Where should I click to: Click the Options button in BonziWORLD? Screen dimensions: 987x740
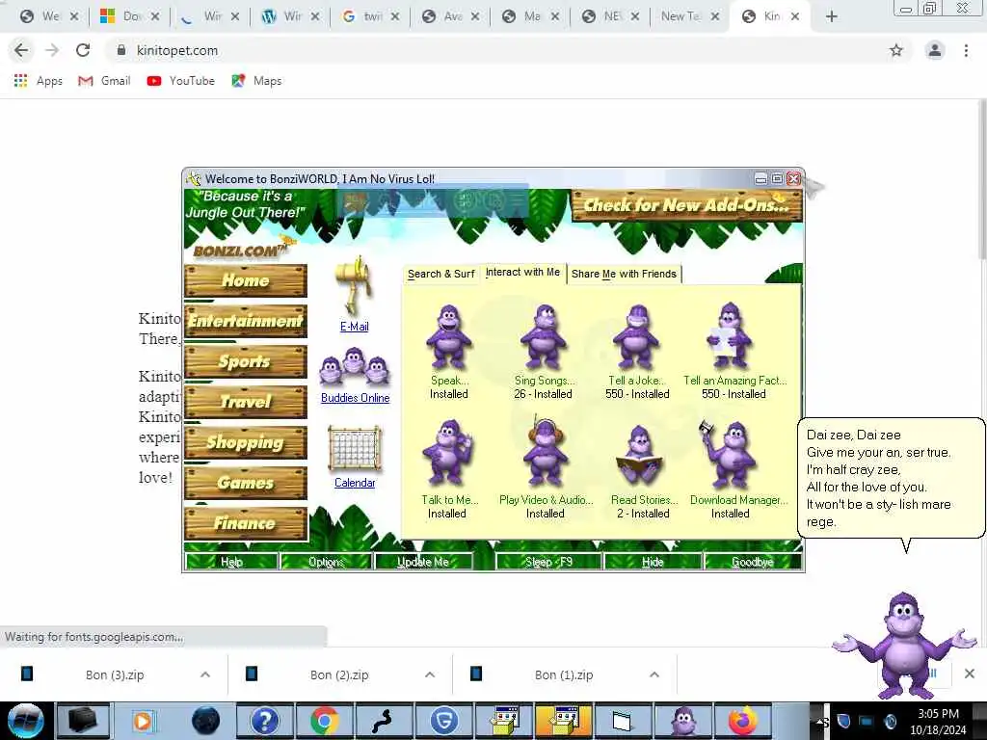(x=326, y=562)
